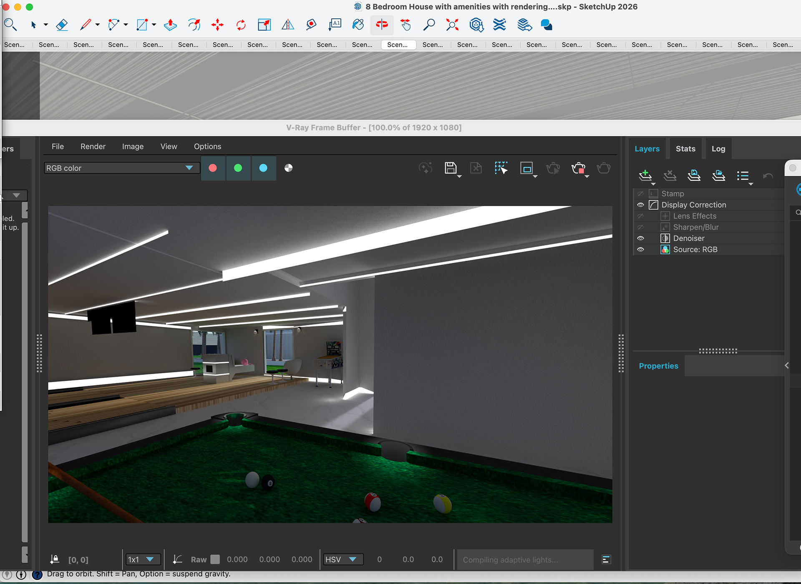Hide the Denoiser layer with eye icon
Screen dimensions: 801x584
[x=640, y=238]
